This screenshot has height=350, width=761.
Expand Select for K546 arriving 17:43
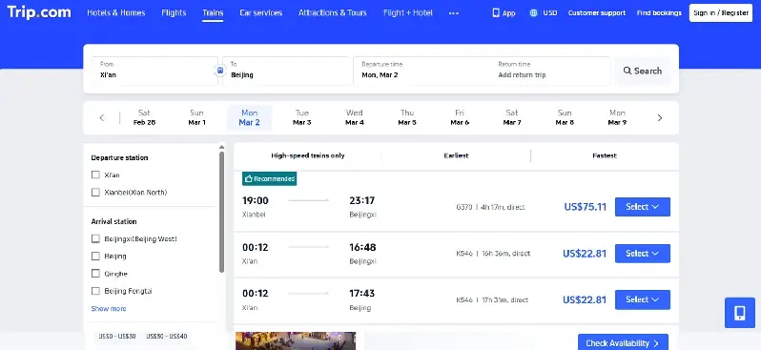point(643,299)
